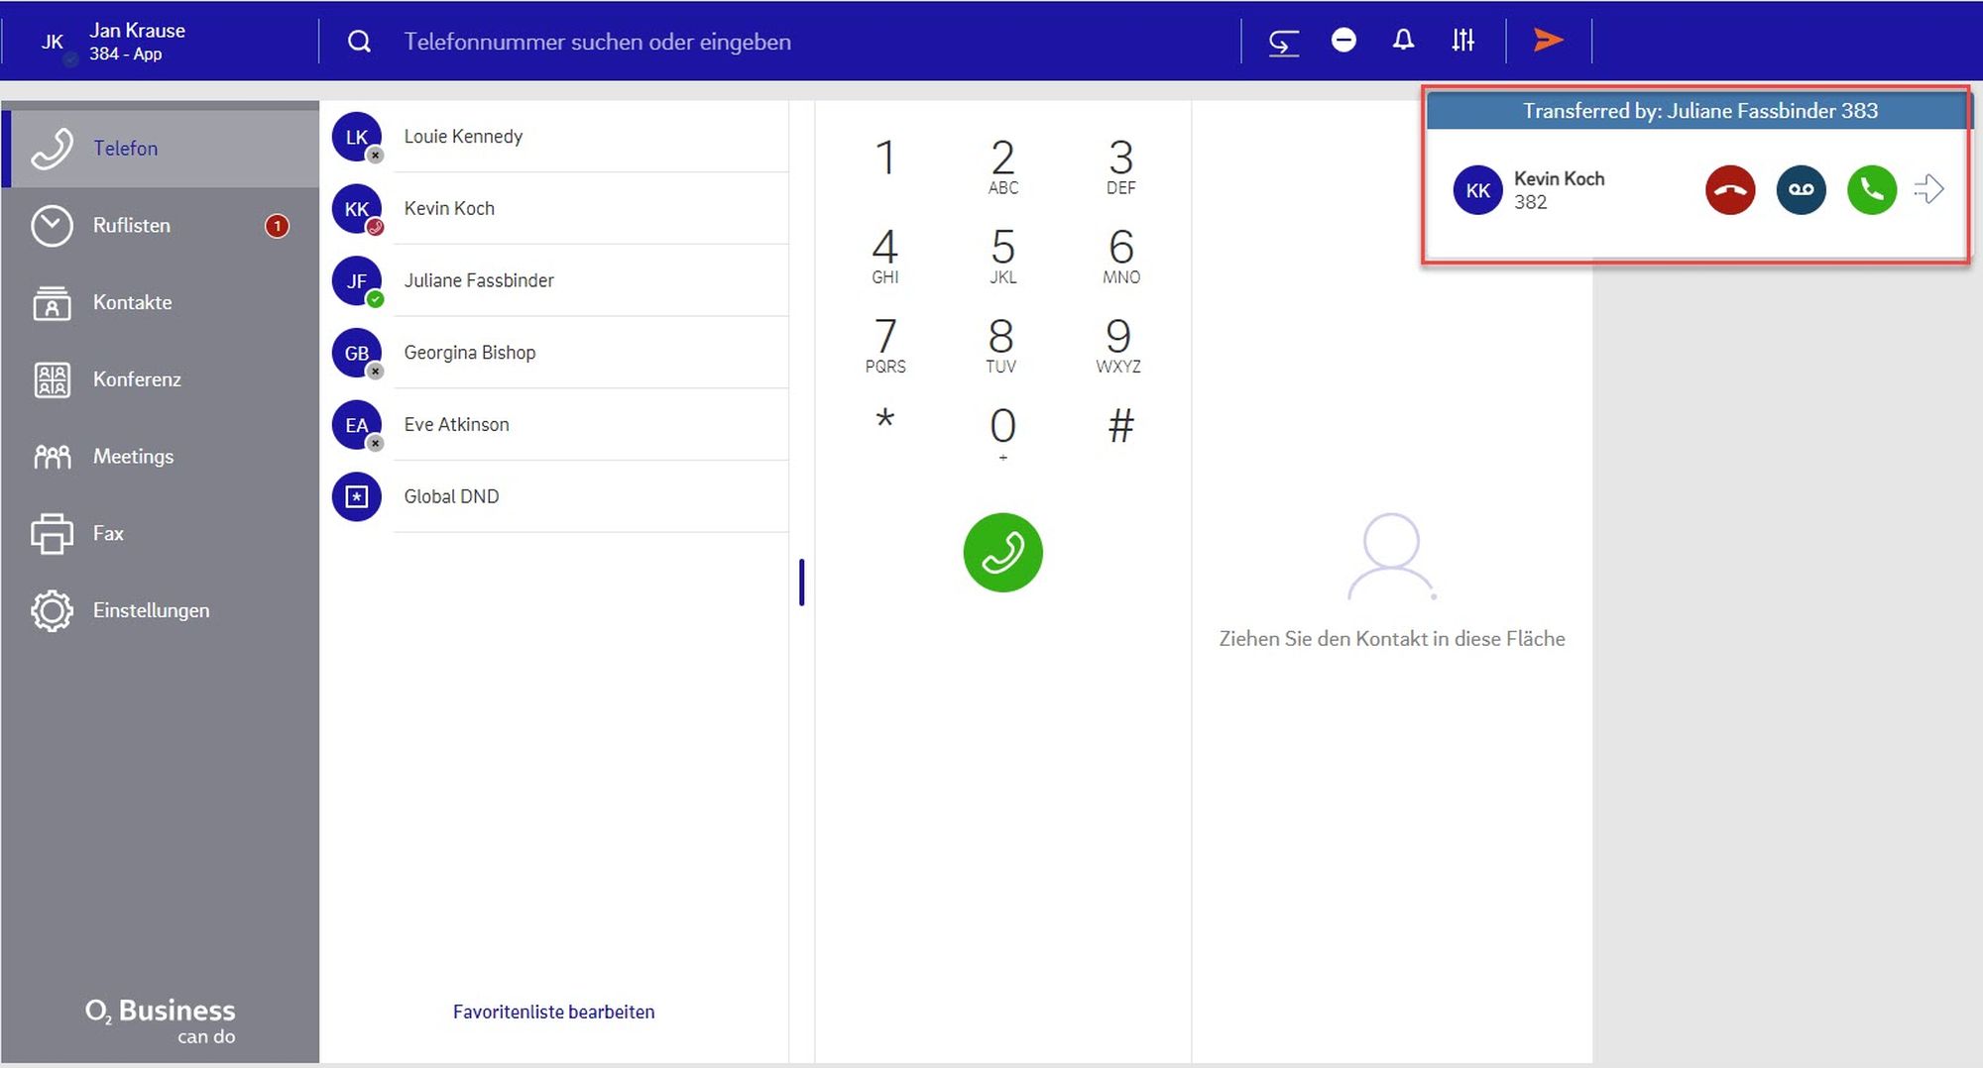The width and height of the screenshot is (1983, 1068).
Task: Open call forwarding icon in top bar
Action: pyautogui.click(x=1283, y=42)
